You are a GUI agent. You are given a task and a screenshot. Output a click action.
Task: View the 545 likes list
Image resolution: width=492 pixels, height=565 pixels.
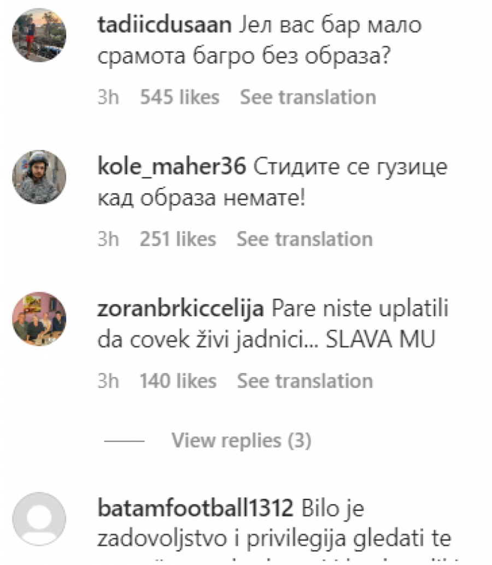180,97
